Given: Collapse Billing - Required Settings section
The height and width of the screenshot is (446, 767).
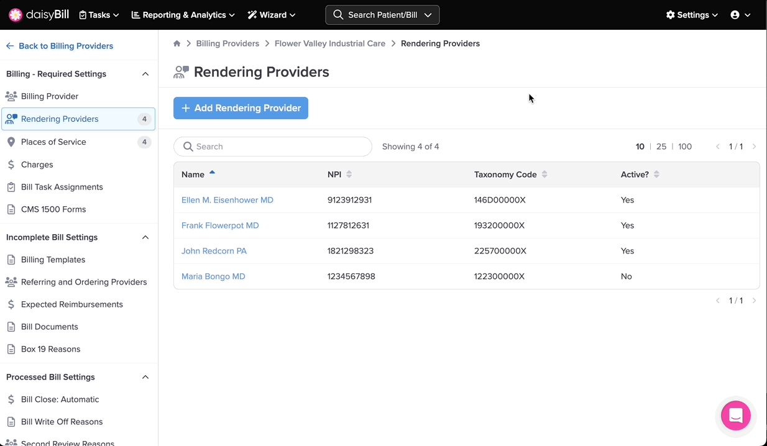Looking at the screenshot, I should click(x=145, y=74).
